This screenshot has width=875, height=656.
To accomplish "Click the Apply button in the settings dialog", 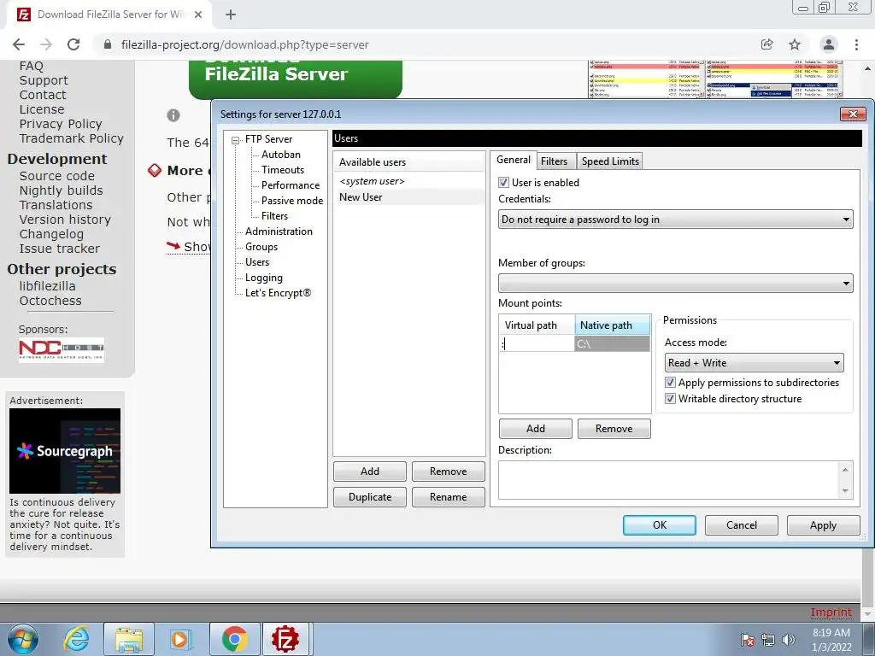I will 823,525.
